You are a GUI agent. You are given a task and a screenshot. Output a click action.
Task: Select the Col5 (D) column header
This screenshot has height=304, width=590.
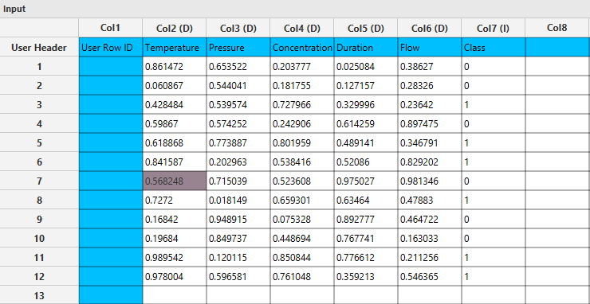[366, 28]
